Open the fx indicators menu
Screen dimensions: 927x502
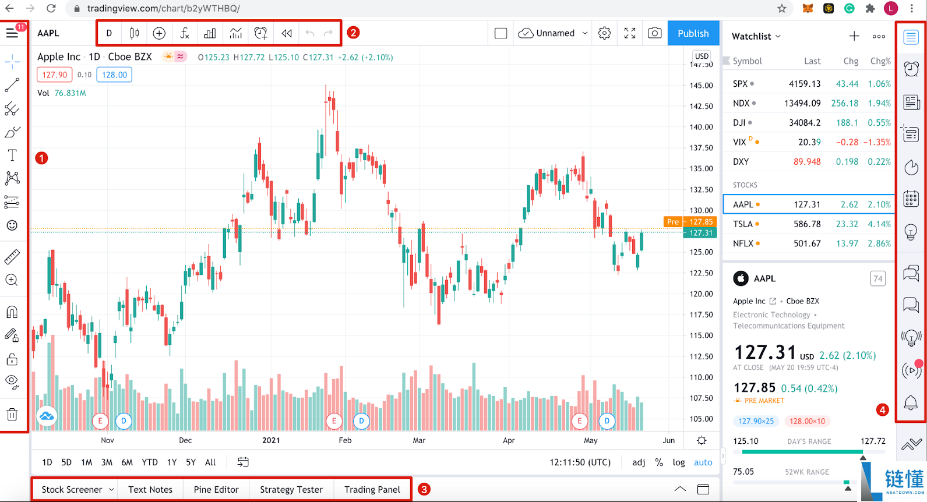coord(185,33)
